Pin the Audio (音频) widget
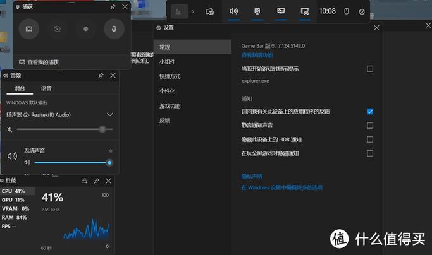 [101, 75]
